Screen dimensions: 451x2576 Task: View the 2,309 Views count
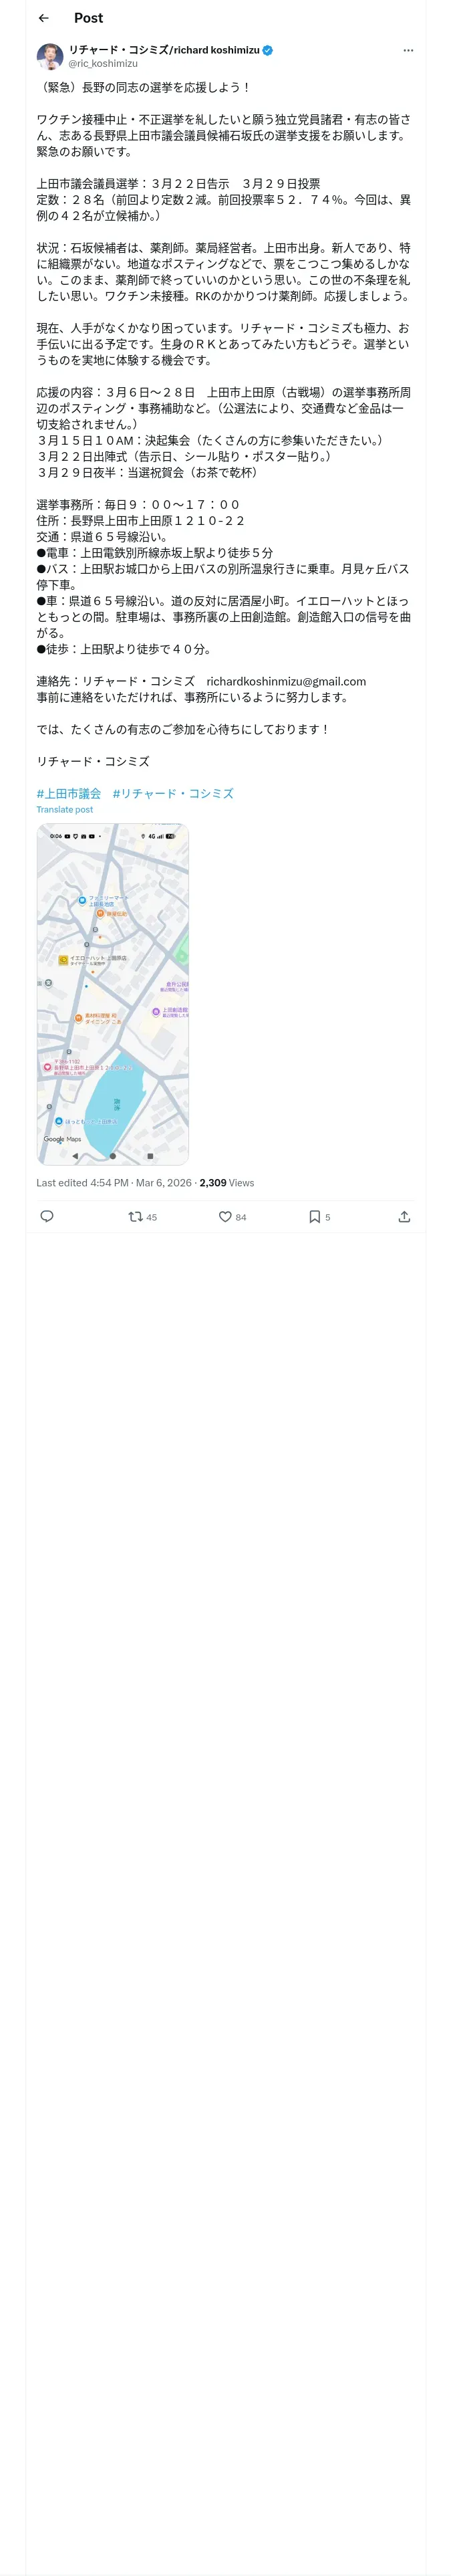point(226,1182)
